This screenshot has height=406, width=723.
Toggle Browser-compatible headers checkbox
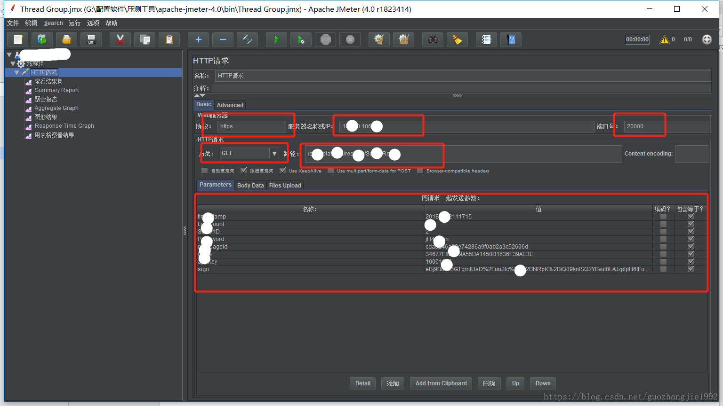[420, 171]
